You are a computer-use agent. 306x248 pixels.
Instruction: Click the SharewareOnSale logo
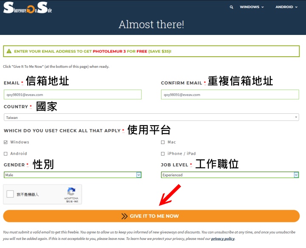click(28, 8)
